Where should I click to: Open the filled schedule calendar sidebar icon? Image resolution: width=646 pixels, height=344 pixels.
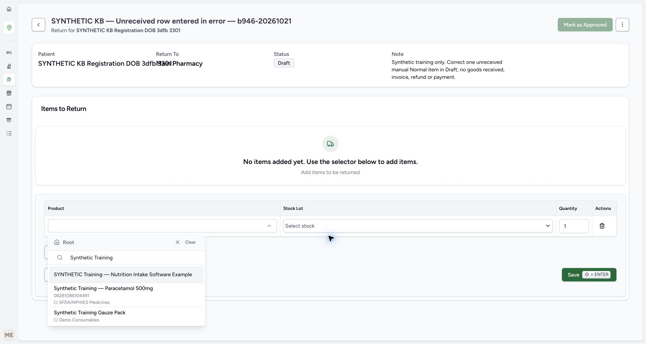coord(9,120)
